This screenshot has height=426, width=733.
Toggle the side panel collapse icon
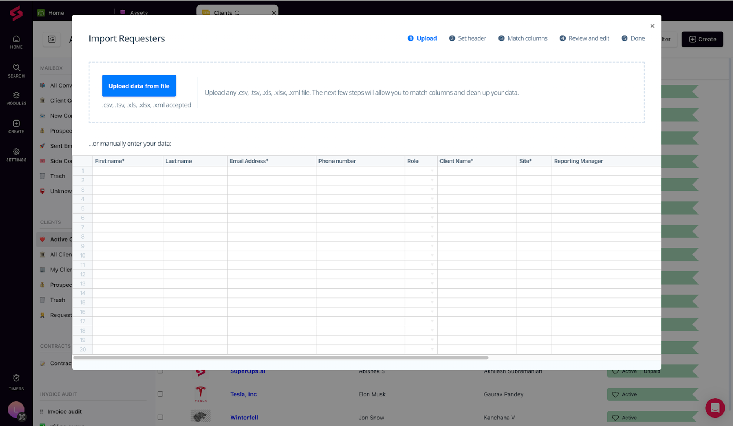pyautogui.click(x=52, y=39)
